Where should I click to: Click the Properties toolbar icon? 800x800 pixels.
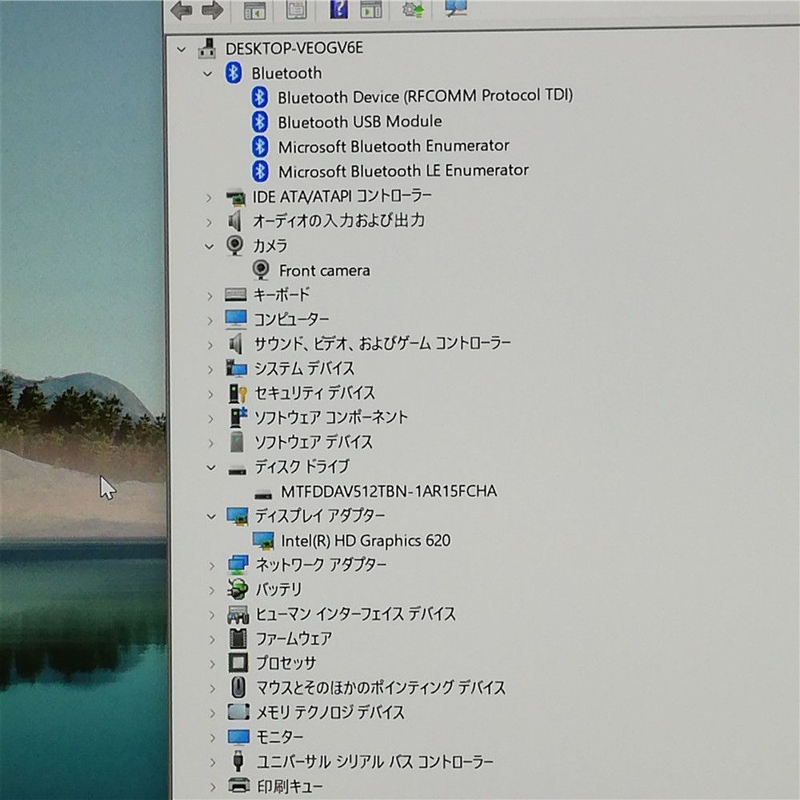pyautogui.click(x=296, y=10)
